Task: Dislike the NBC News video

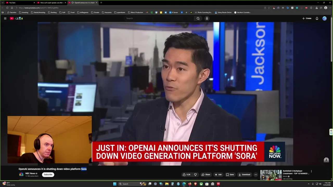Action: pos(195,175)
